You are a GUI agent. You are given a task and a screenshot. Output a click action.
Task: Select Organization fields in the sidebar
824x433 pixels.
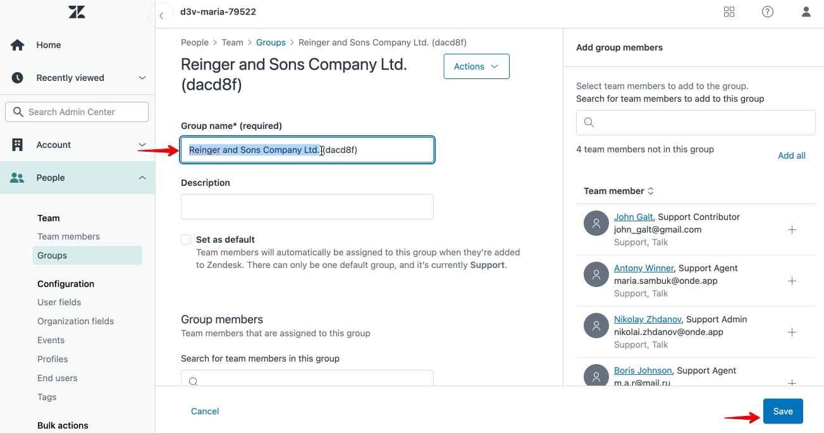[x=75, y=321]
